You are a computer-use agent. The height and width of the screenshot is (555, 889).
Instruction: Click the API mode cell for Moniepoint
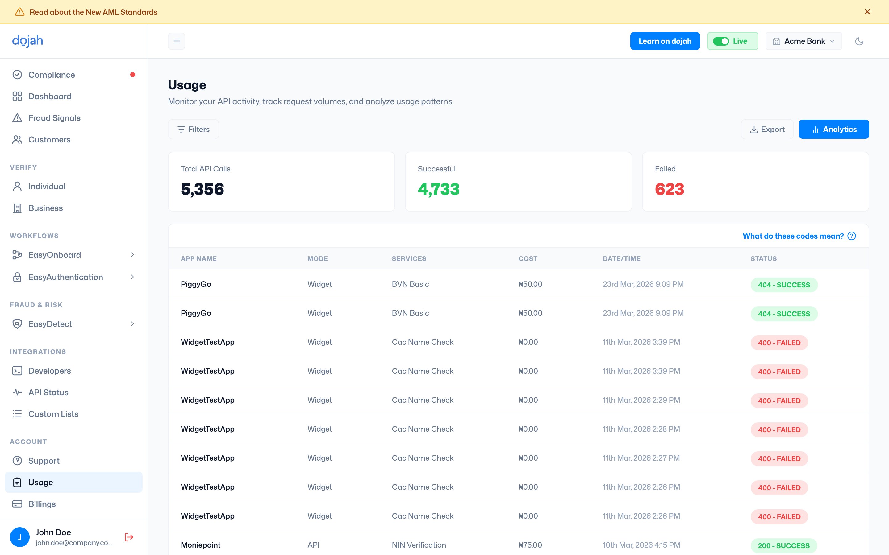313,545
